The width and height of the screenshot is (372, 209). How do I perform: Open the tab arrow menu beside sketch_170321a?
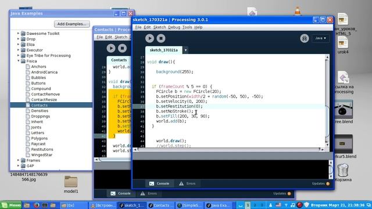185,51
